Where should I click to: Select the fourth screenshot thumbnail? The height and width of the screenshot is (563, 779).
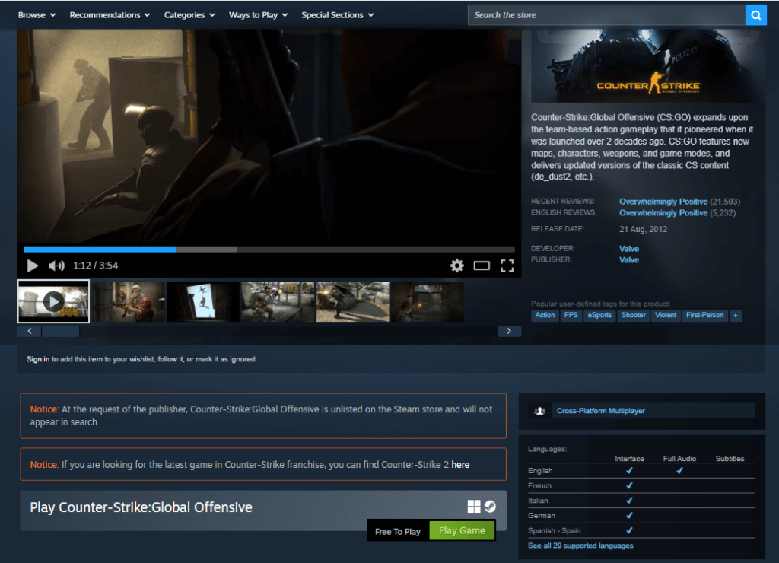click(x=278, y=301)
